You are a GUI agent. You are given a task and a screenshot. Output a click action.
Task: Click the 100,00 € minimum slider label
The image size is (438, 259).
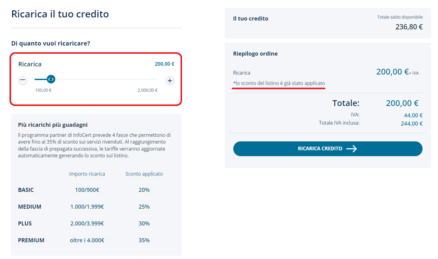pyautogui.click(x=43, y=90)
